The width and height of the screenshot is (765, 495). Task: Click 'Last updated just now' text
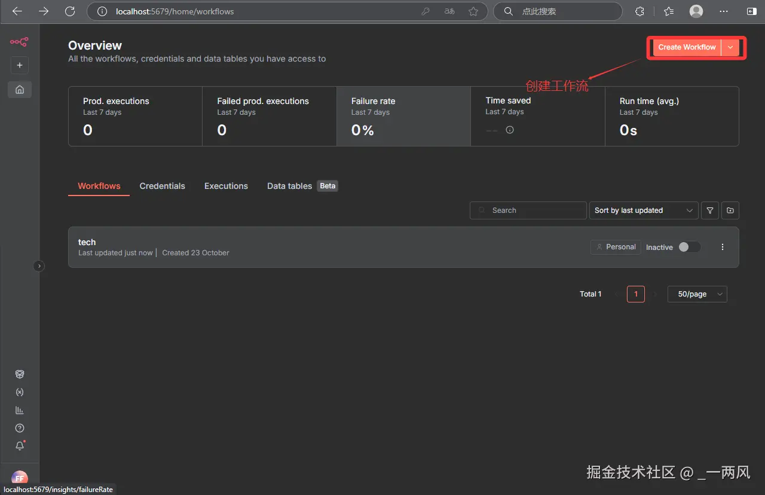click(x=115, y=253)
